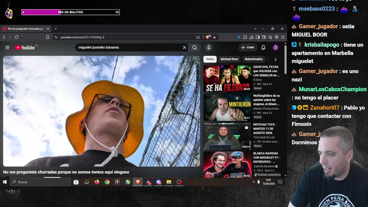Open the YouTube guide hamburger menu
Screen dimensions: 368x207
click(7, 47)
